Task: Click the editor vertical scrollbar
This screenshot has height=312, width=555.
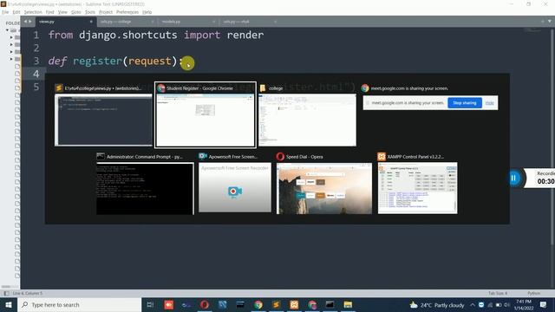Action: click(552, 136)
